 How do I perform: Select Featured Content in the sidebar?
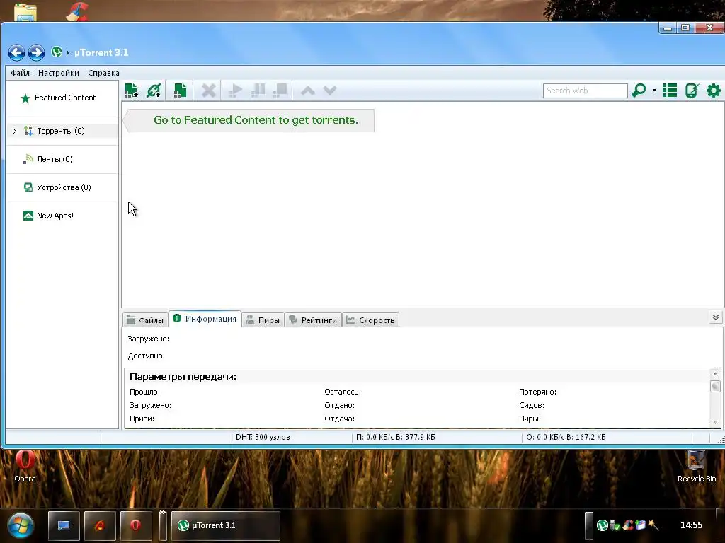[x=58, y=98]
